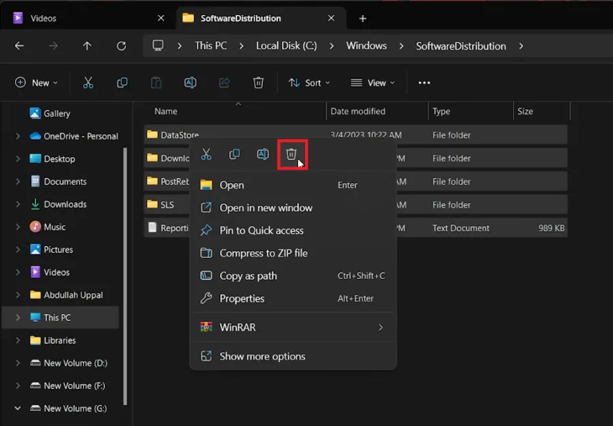This screenshot has height=426, width=613.
Task: Click the sidebar vertical scrollbar
Action: [125, 276]
